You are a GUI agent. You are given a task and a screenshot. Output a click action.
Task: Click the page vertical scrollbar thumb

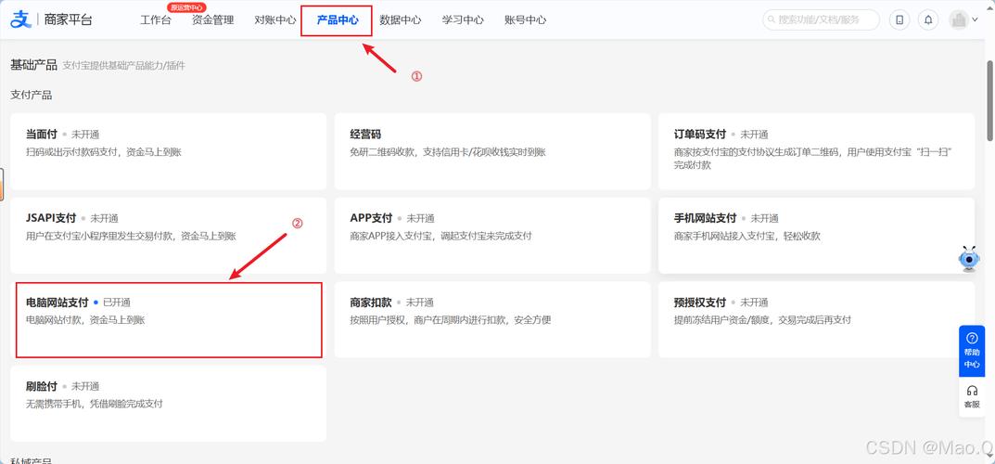coord(990,100)
